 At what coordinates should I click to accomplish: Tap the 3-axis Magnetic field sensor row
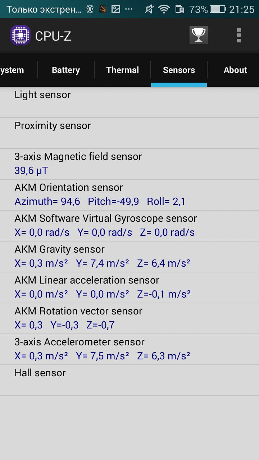pos(129,164)
